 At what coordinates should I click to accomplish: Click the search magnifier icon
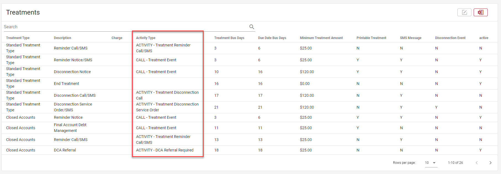click(x=251, y=27)
